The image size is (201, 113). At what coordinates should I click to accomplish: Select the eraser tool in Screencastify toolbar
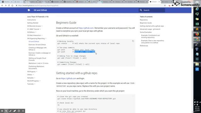coord(15,111)
